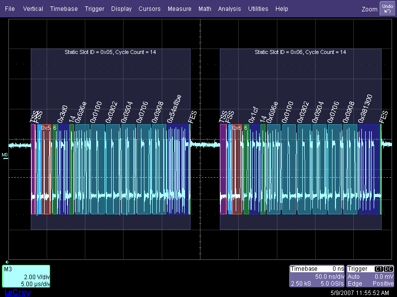This screenshot has width=397, height=297.
Task: Open the File menu
Action: [10, 9]
